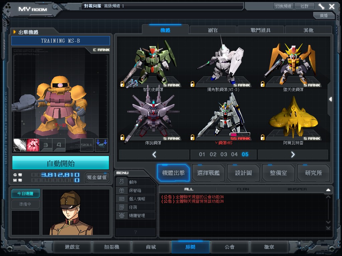Click the 自動開始 button
Screen dimensions: 342x256
point(61,163)
